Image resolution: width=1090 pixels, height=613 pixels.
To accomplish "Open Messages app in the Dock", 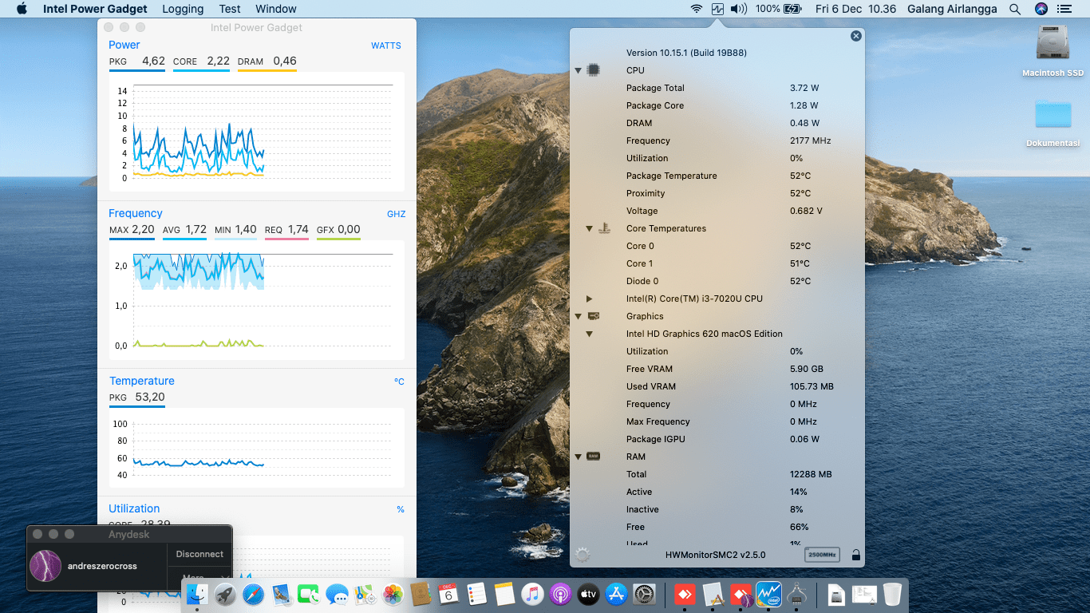I will 337,594.
